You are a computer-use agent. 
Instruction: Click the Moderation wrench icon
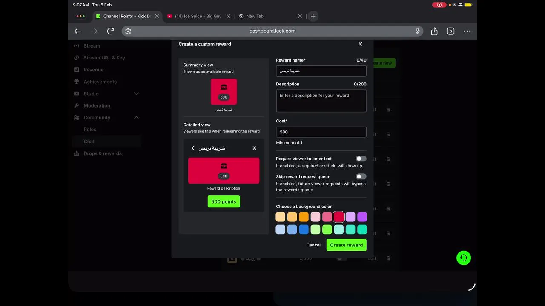point(77,105)
